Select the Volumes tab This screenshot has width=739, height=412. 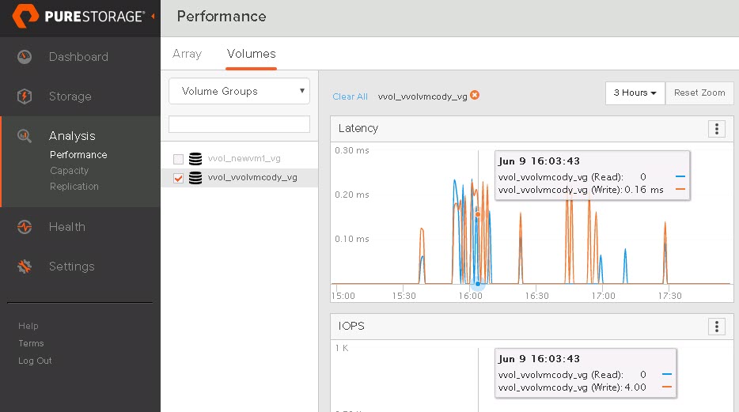[x=251, y=54]
